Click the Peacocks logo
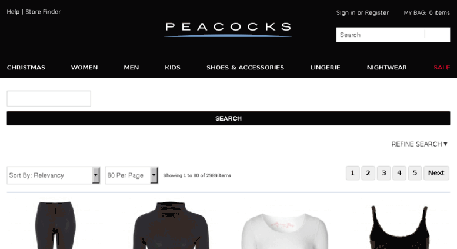 click(x=228, y=29)
